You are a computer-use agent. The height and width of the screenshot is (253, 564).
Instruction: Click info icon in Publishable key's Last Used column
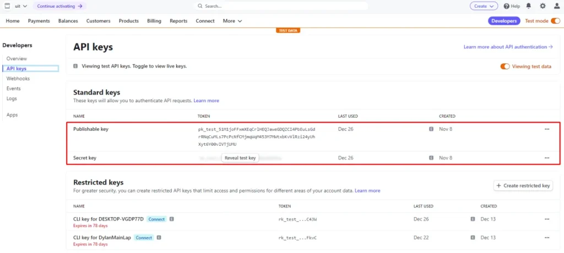click(x=431, y=129)
